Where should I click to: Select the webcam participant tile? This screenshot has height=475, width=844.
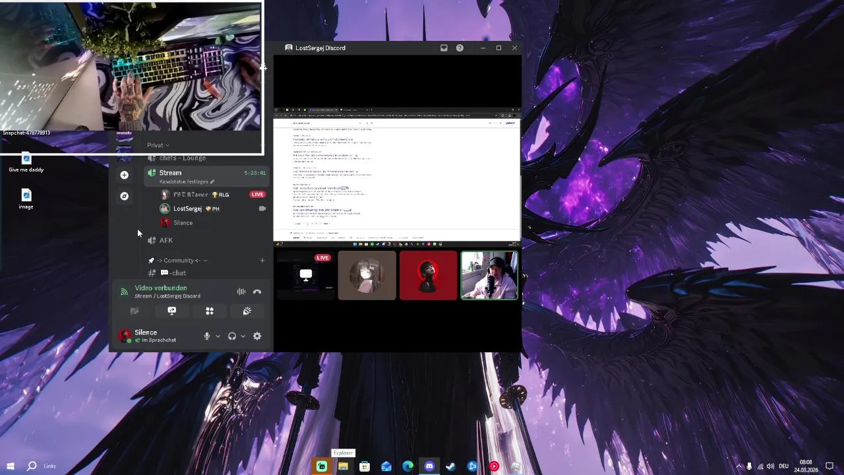pos(489,275)
